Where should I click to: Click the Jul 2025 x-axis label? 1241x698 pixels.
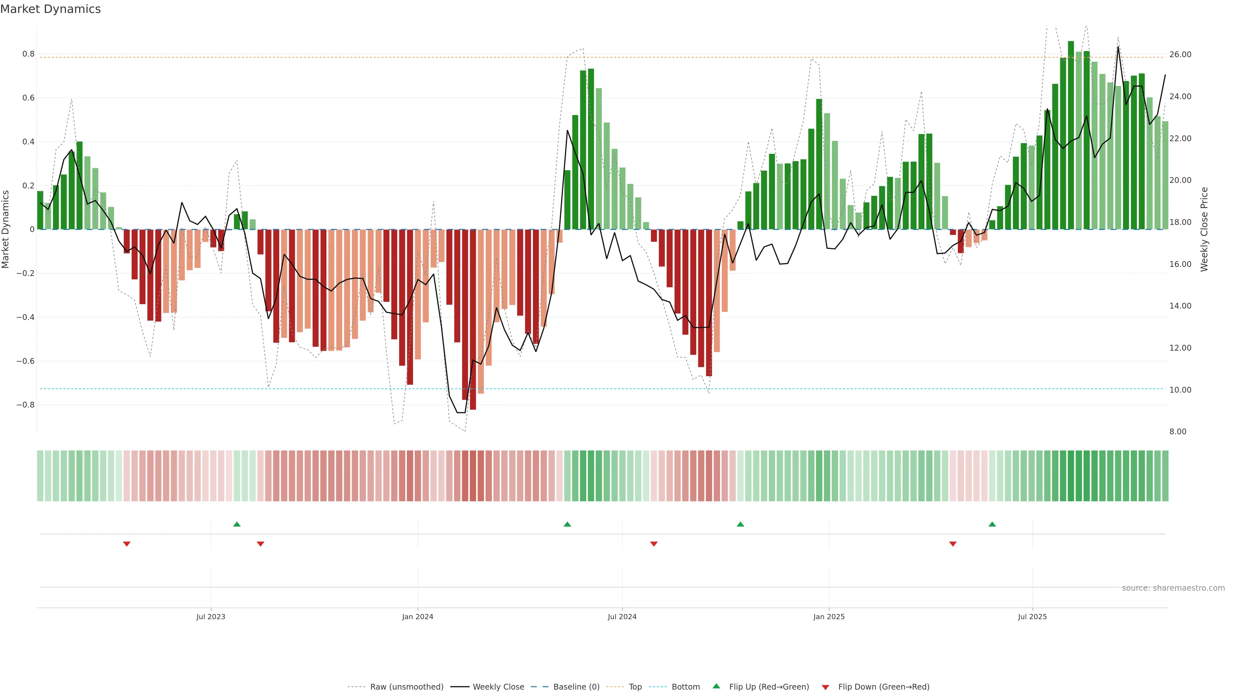pyautogui.click(x=1032, y=617)
